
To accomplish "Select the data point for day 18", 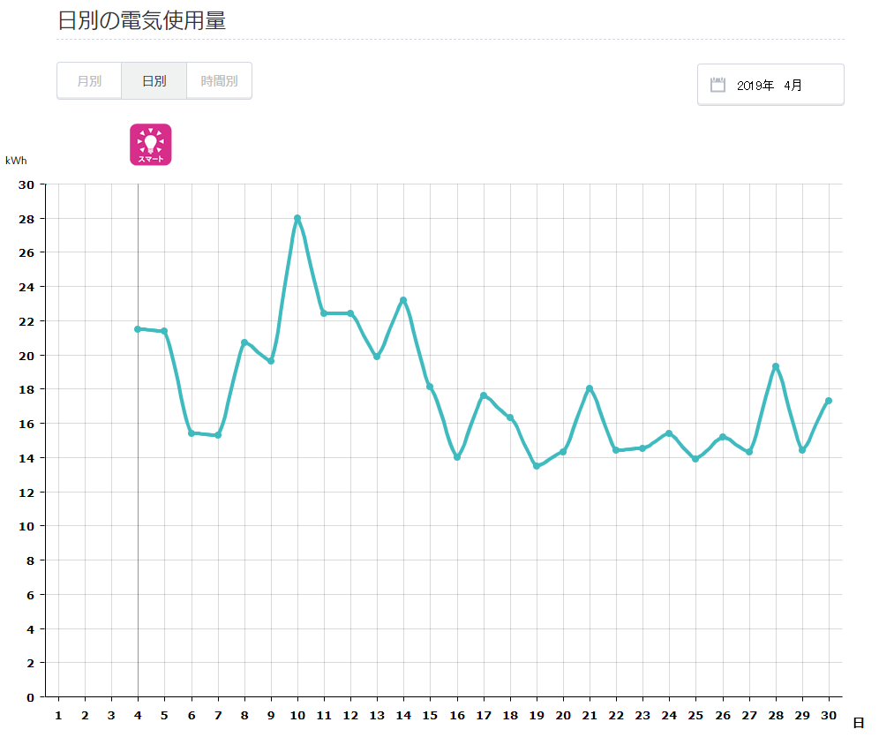I will [x=510, y=417].
